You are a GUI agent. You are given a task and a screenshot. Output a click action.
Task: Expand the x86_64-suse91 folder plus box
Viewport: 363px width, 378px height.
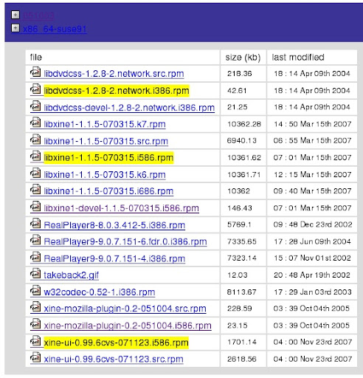(x=15, y=28)
